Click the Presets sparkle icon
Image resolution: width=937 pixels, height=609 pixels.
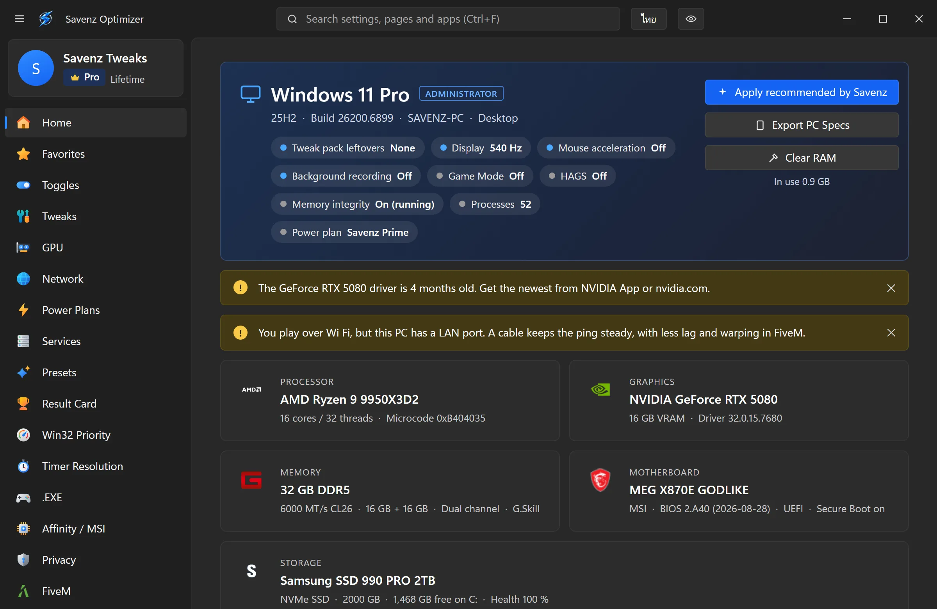[x=23, y=372]
